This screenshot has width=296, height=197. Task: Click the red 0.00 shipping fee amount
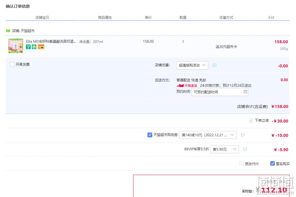[284, 80]
